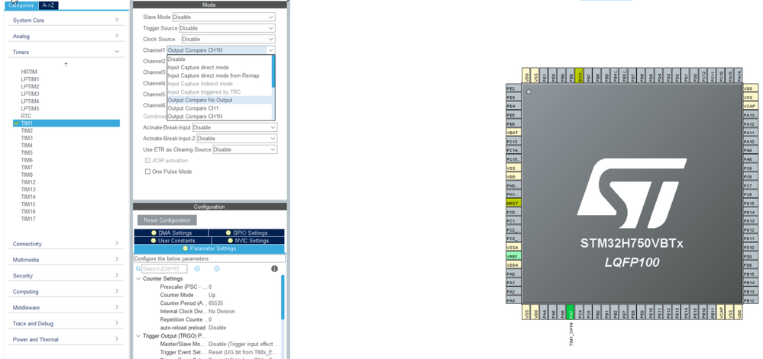Open the DMA Settings tab
The image size is (763, 359).
[x=171, y=233]
